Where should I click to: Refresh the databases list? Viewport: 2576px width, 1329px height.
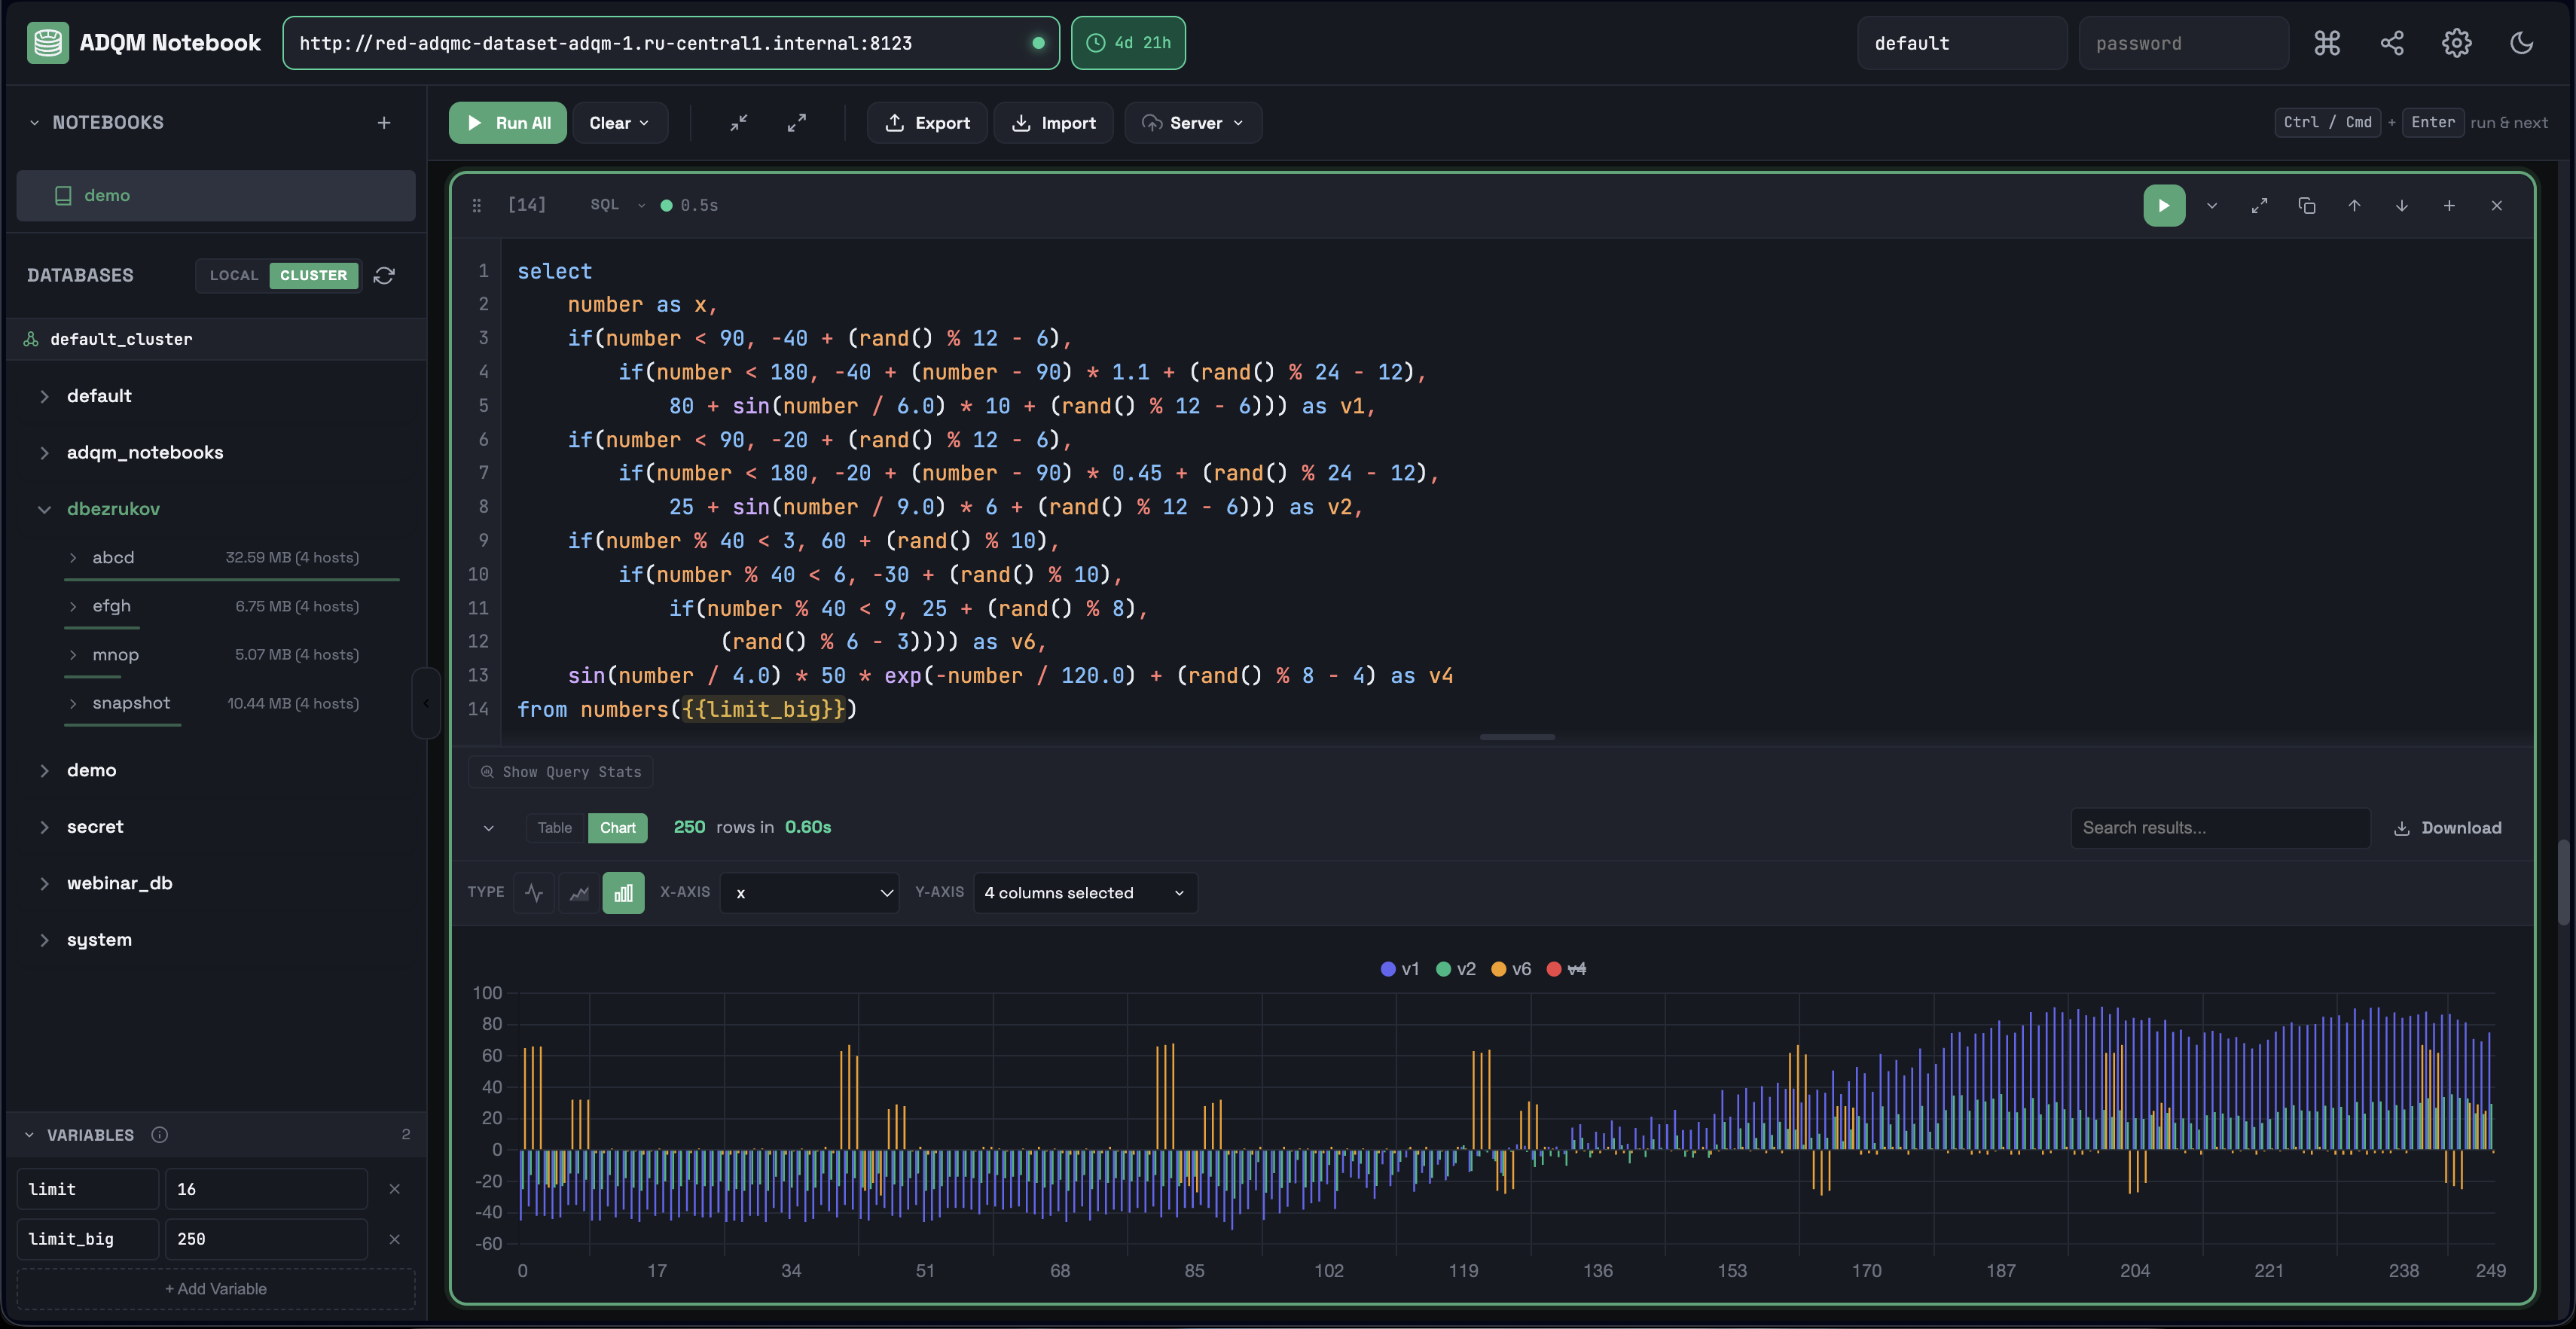tap(384, 276)
